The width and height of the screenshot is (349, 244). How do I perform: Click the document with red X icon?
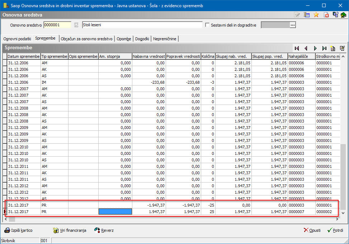coord(326,15)
